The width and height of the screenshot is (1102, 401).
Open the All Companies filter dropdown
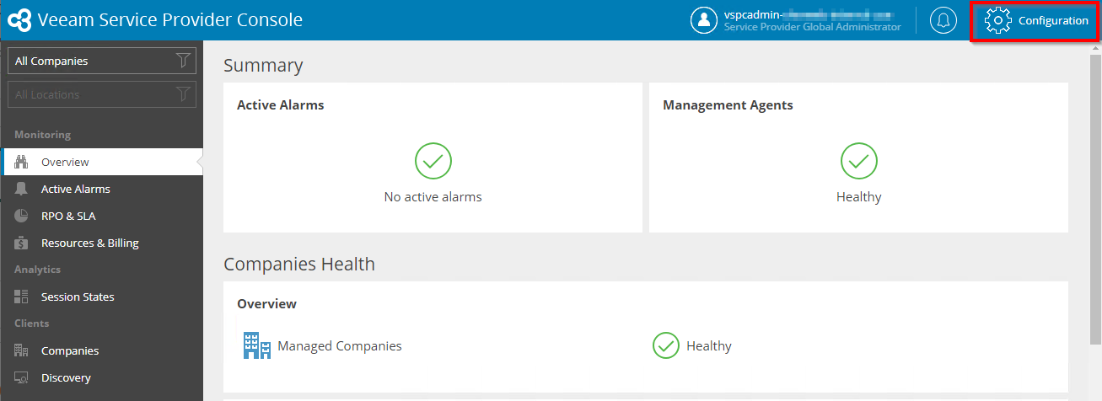[102, 61]
